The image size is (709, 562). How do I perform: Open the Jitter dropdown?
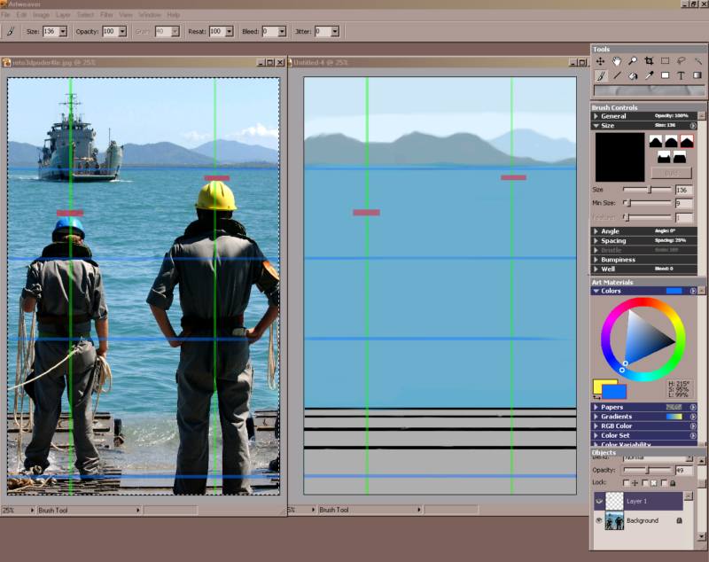(x=335, y=32)
